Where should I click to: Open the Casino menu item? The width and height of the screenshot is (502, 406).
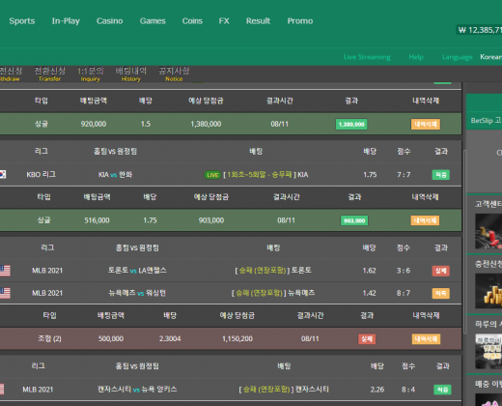pos(109,21)
